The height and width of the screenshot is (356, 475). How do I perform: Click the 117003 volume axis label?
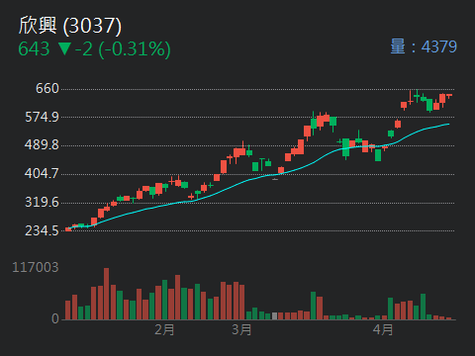point(36,267)
